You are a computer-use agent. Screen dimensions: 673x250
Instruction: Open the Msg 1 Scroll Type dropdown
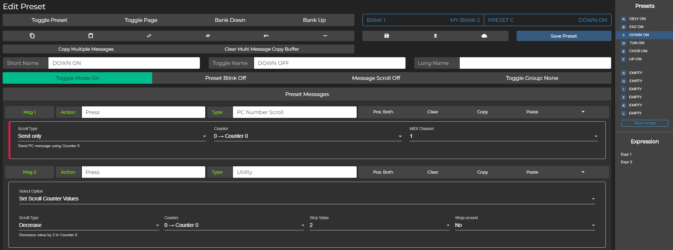pyautogui.click(x=112, y=136)
